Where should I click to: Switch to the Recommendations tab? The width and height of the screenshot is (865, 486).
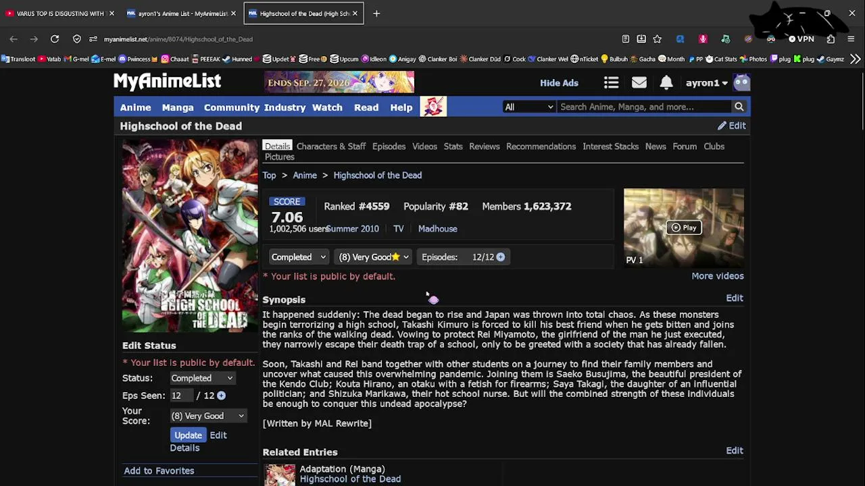click(541, 146)
